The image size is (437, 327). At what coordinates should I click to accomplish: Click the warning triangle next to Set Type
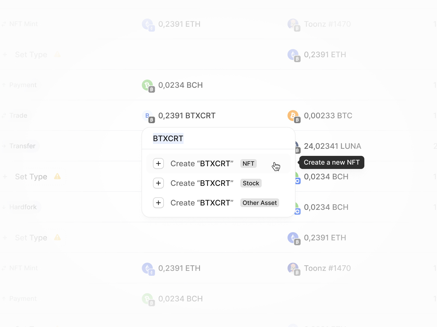[x=58, y=55]
